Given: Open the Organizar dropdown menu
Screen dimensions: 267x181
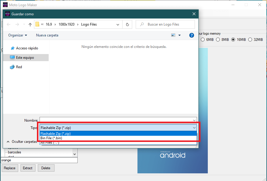Looking at the screenshot, I should [18, 35].
